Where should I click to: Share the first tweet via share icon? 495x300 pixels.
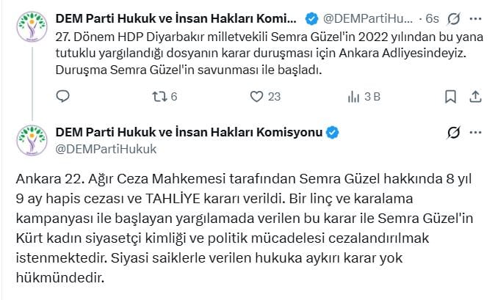[x=475, y=96]
